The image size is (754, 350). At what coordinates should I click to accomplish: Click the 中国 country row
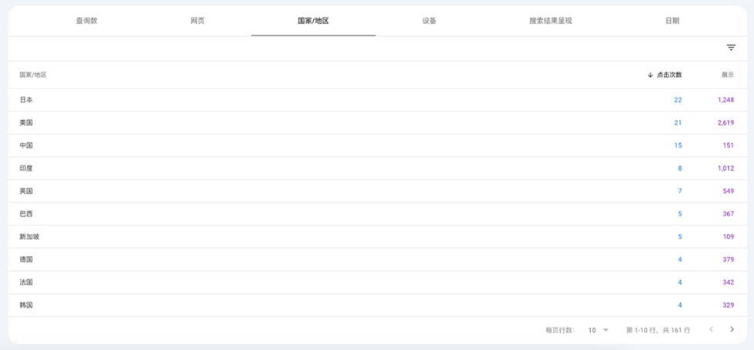click(x=26, y=145)
